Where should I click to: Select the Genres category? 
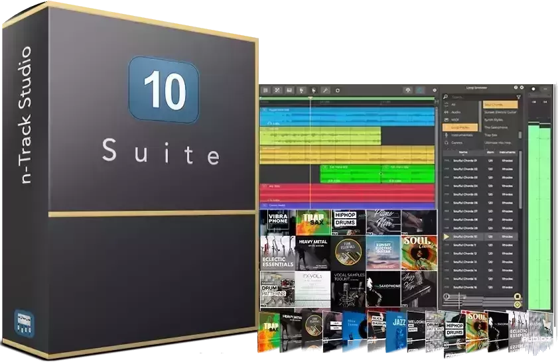[460, 143]
